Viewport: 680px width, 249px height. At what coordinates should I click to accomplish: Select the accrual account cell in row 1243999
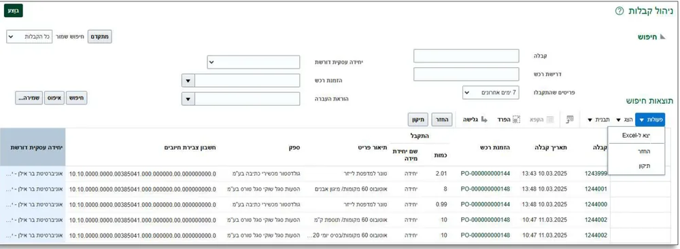[x=143, y=174]
